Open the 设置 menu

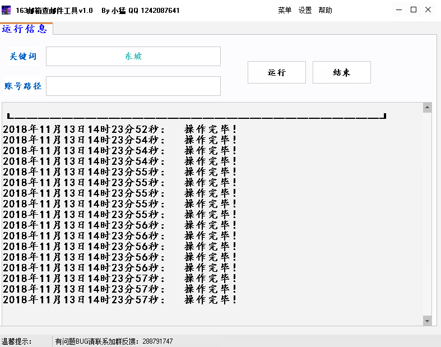[305, 11]
